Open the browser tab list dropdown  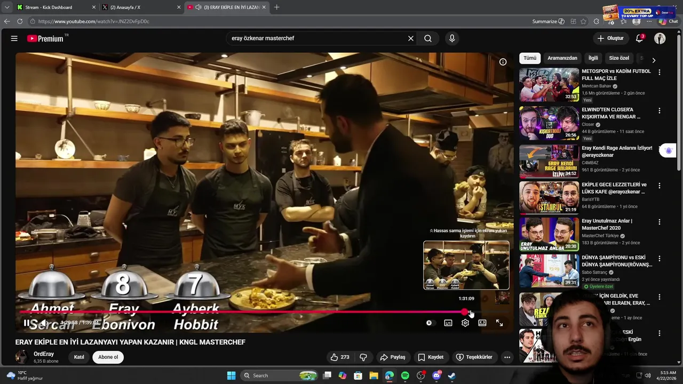(6, 7)
